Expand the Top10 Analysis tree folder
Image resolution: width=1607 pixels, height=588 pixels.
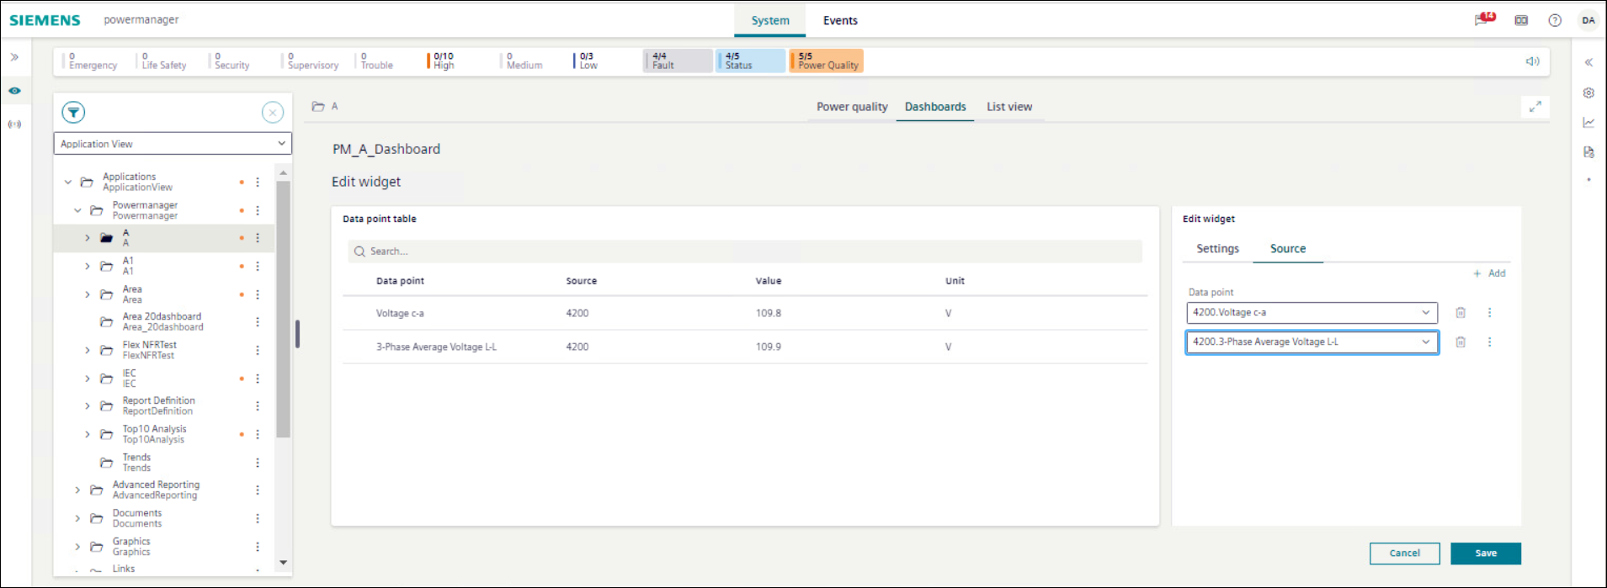(x=87, y=435)
